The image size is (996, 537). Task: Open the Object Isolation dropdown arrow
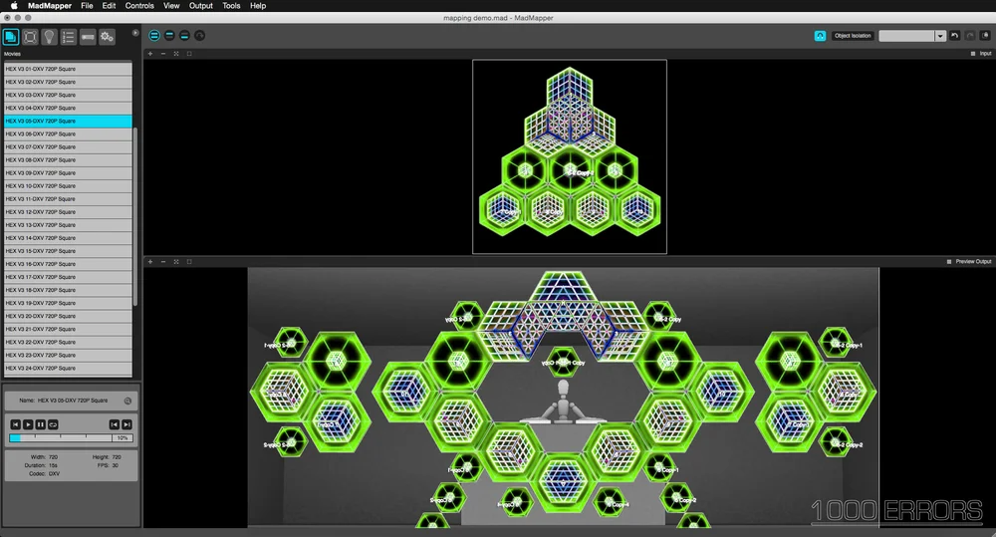tap(940, 36)
